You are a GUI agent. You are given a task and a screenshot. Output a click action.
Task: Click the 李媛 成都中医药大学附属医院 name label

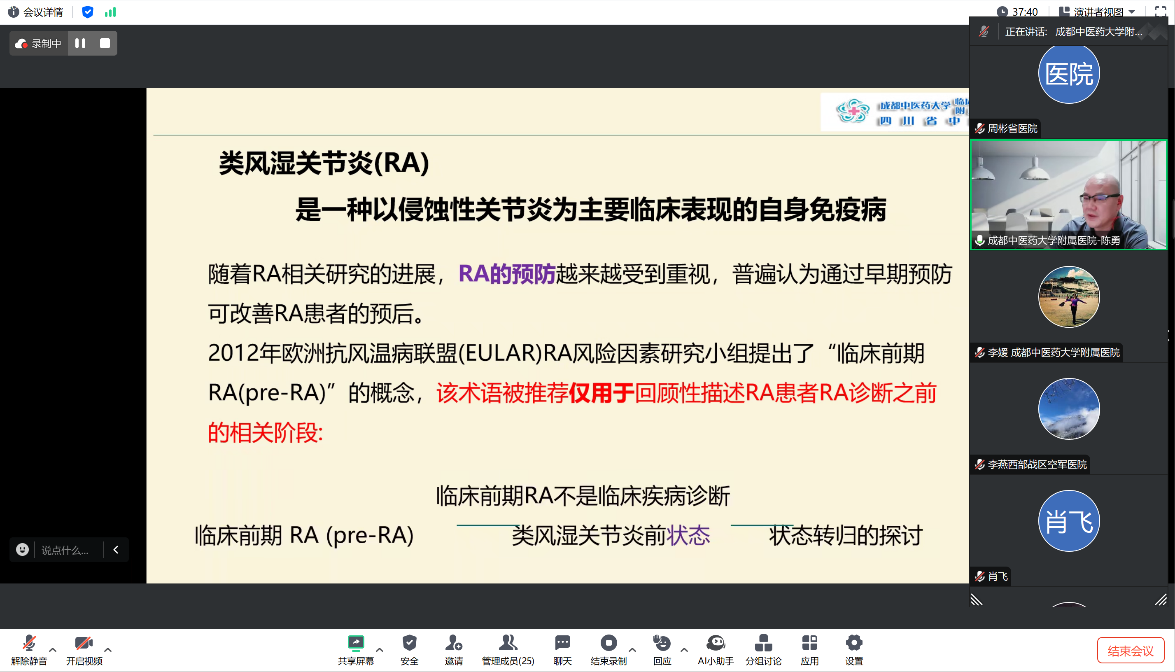[1053, 352]
